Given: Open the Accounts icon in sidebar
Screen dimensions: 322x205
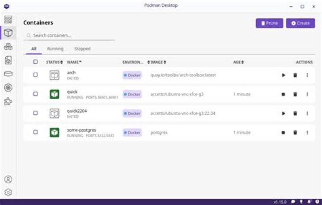Looking at the screenshot, I should point(8,180).
